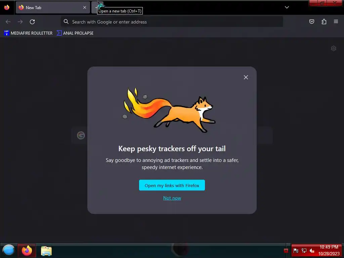Click the network tray icon
Image resolution: width=344 pixels, height=258 pixels.
coord(304,251)
